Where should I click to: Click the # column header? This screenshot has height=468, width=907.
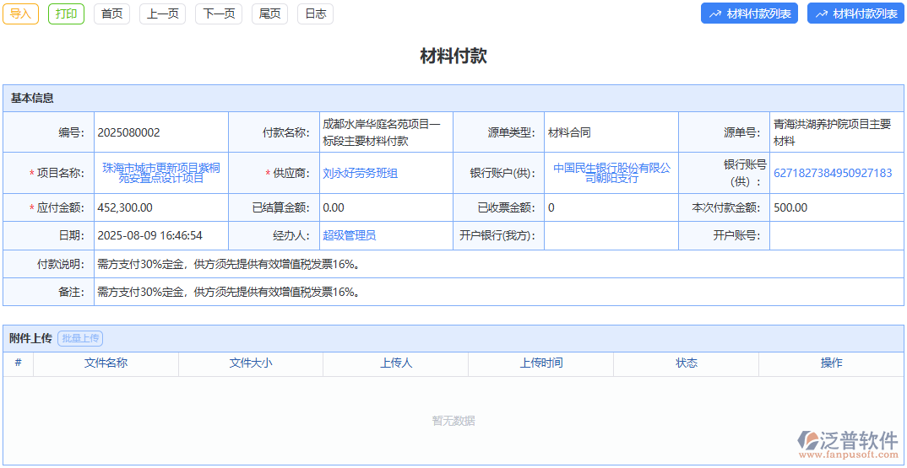point(18,363)
